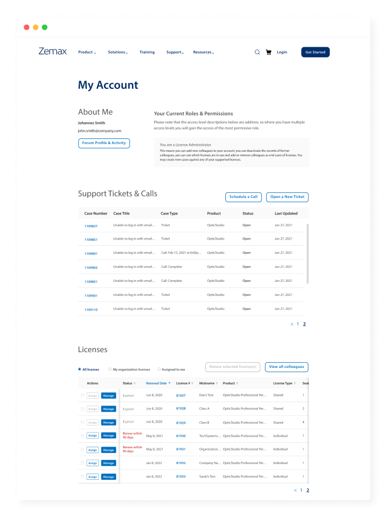Go to tickets page 2
This screenshot has width=387, height=517.
coord(304,324)
